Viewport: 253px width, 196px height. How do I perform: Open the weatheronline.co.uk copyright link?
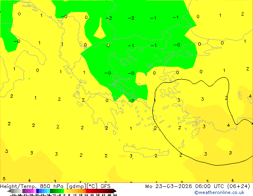[x=219, y=192]
